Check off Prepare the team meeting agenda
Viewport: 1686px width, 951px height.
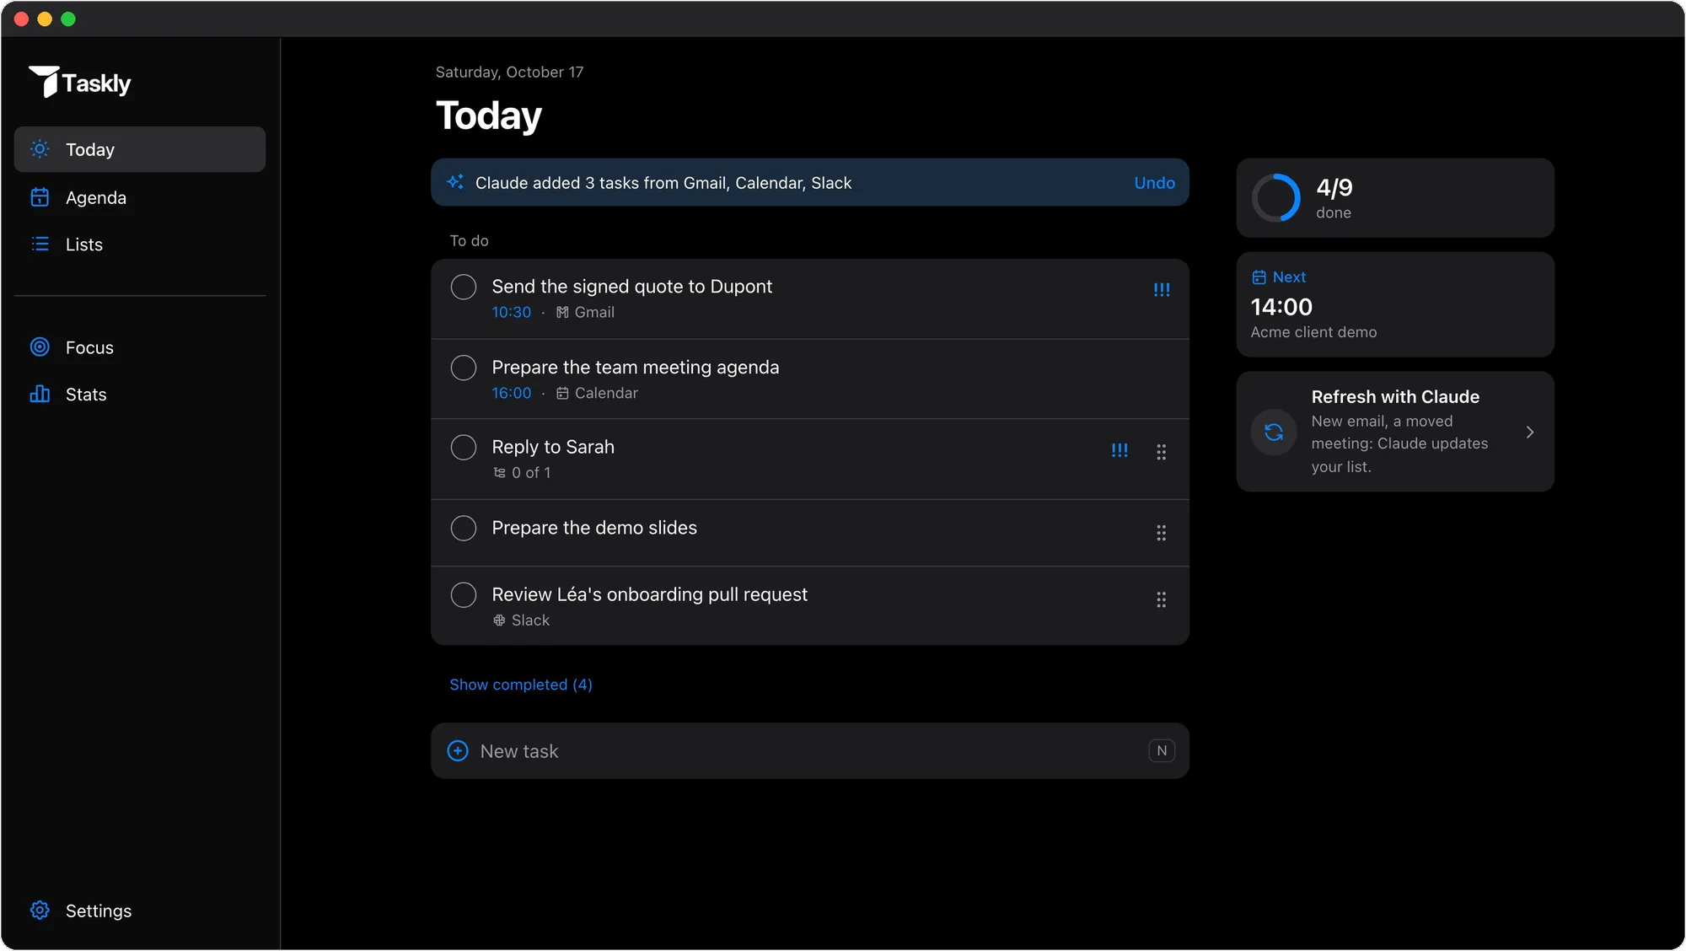(464, 368)
